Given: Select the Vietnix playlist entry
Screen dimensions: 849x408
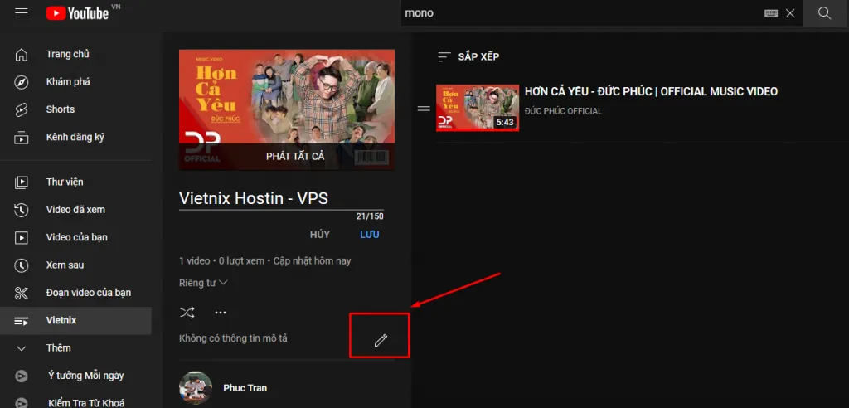Looking at the screenshot, I should coord(75,320).
